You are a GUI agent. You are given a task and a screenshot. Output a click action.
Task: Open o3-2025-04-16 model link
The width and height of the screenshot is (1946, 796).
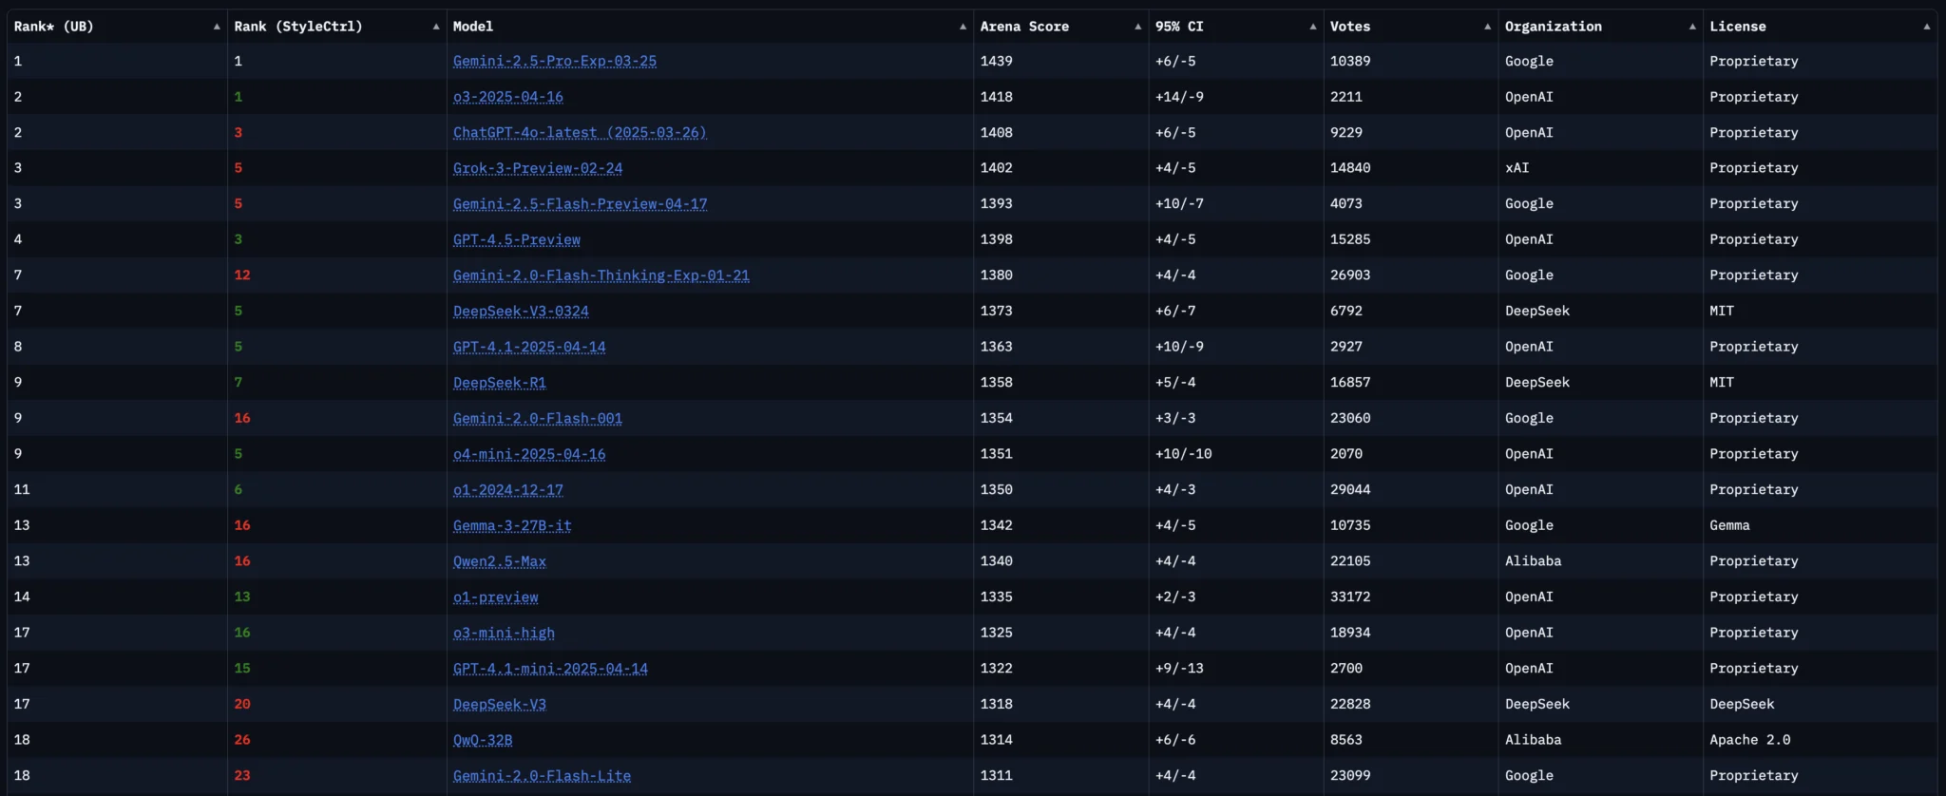pos(508,97)
